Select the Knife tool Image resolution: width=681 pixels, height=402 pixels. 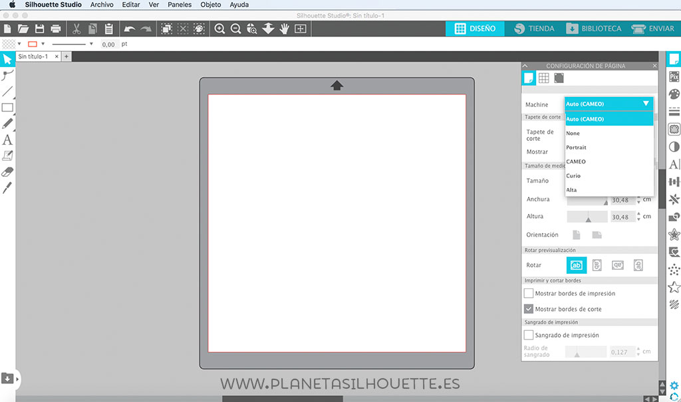pos(7,188)
